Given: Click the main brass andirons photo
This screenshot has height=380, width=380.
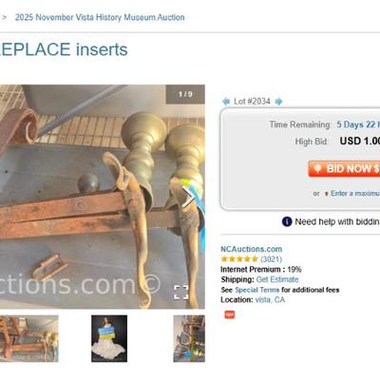Looking at the screenshot, I should [x=103, y=197].
